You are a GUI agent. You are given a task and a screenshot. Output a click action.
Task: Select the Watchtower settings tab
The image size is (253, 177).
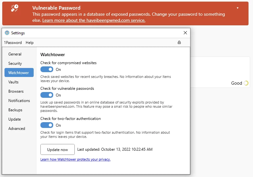pos(19,72)
